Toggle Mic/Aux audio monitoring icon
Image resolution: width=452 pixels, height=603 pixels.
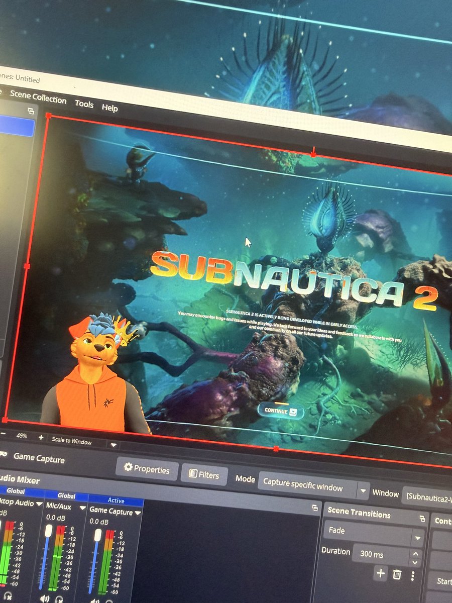coord(59,599)
